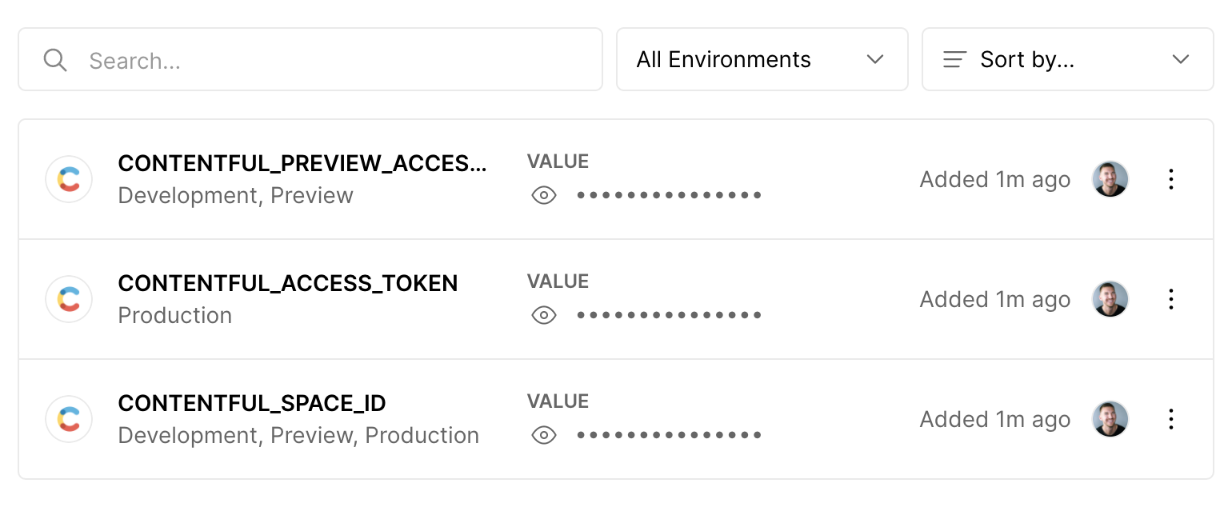The image size is (1224, 515).
Task: Expand the Sort by dropdown
Action: 1067,59
